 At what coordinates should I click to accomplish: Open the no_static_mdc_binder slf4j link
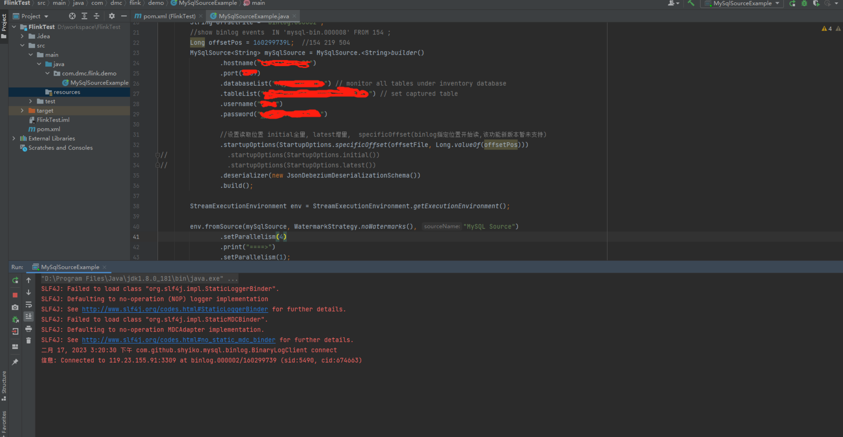[x=178, y=340]
